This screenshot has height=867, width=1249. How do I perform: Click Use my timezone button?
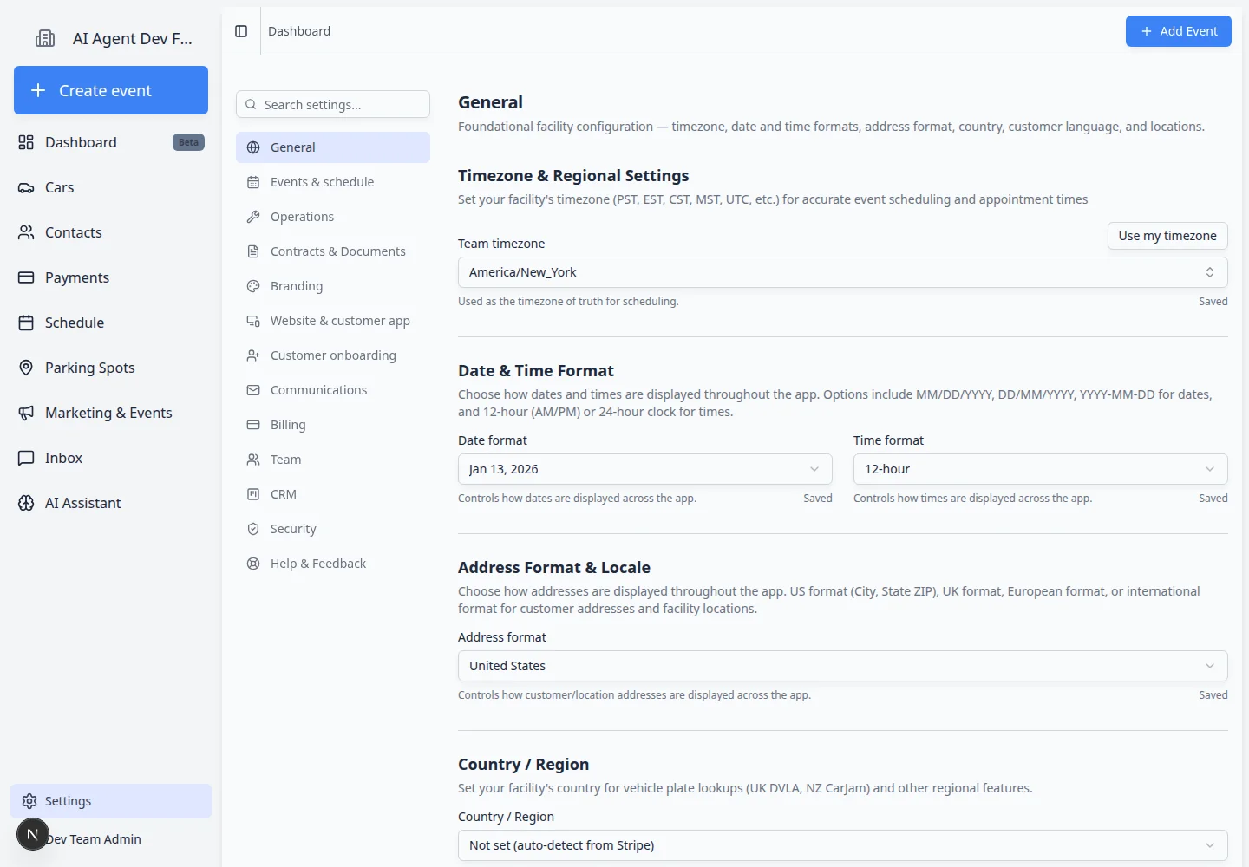click(x=1167, y=236)
